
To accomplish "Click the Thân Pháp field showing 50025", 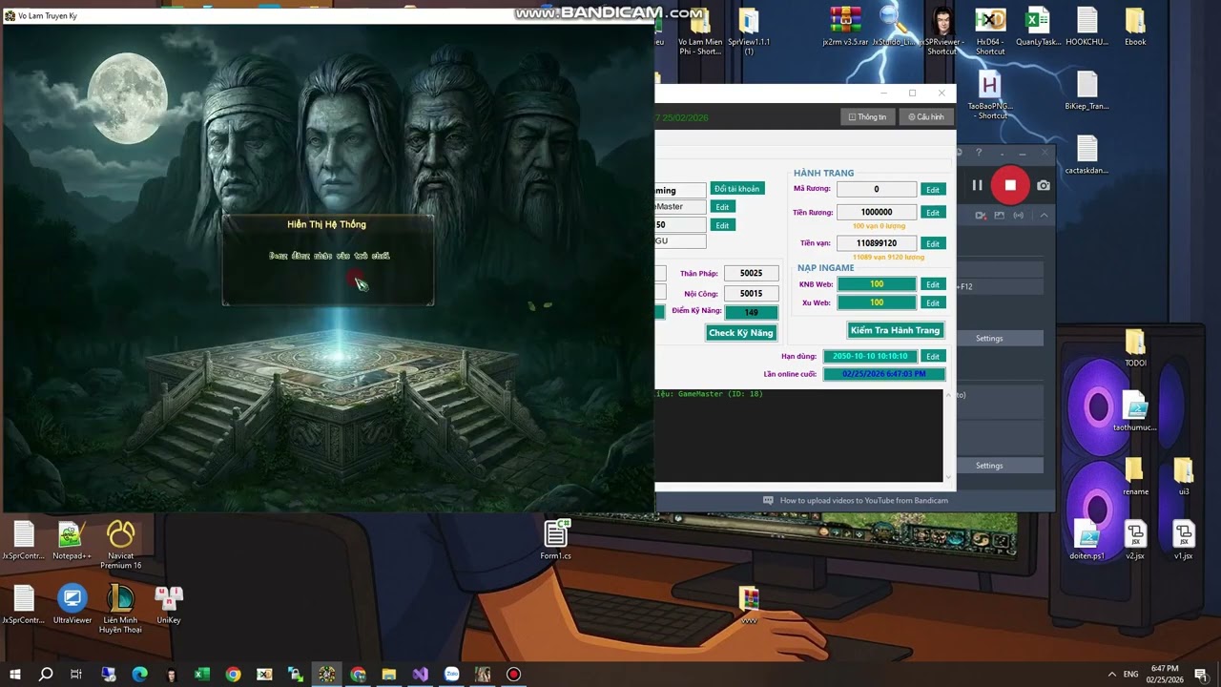I will pos(751,273).
